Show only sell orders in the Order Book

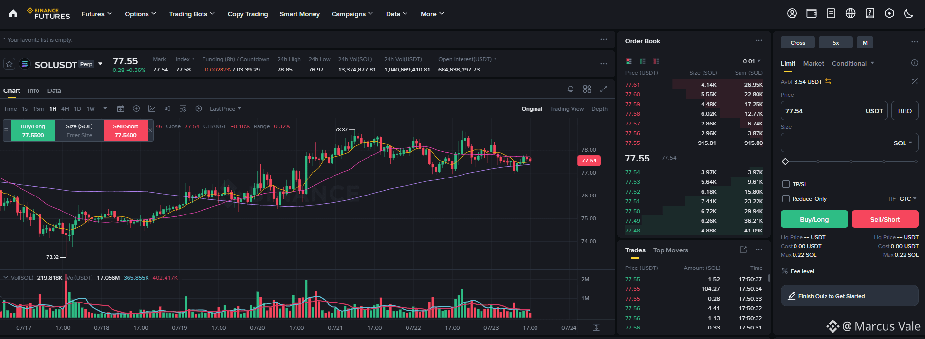656,61
